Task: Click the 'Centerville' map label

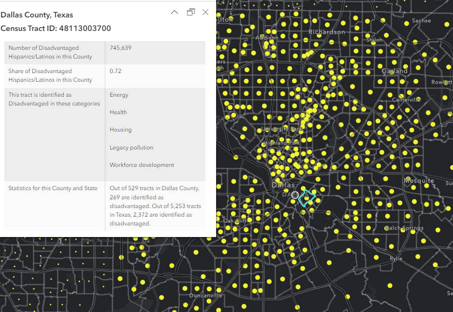Action: tap(406, 100)
